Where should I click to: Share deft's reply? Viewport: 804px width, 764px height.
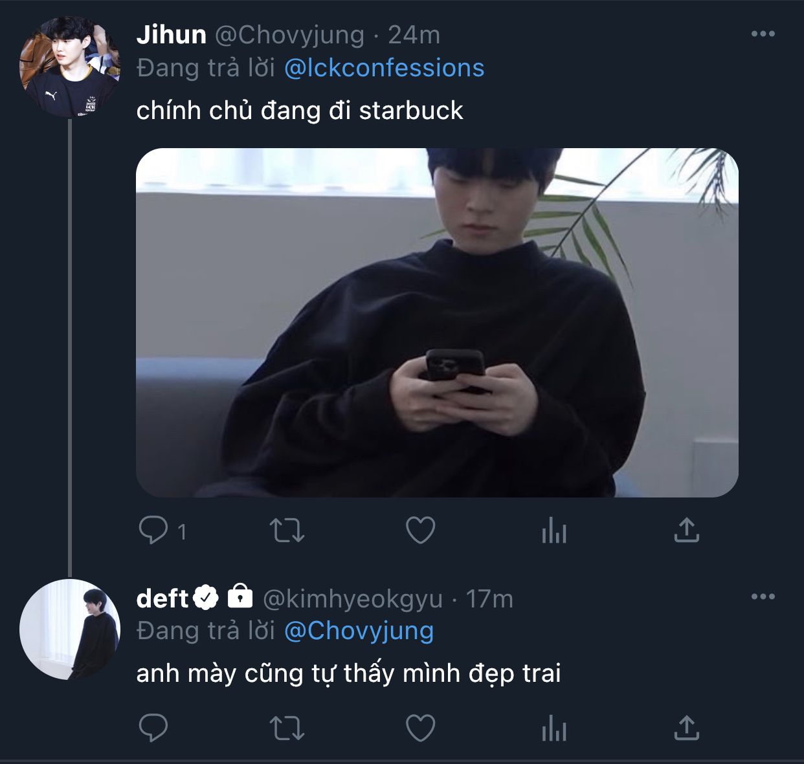[x=686, y=728]
